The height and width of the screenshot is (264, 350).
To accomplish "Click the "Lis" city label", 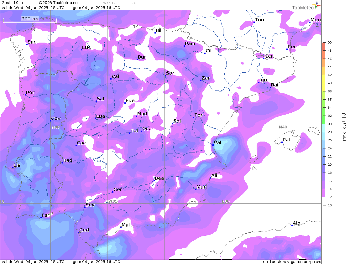I will pos(17,165).
